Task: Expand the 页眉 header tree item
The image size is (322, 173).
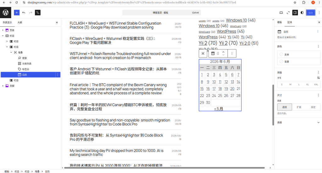Action: click(3, 30)
